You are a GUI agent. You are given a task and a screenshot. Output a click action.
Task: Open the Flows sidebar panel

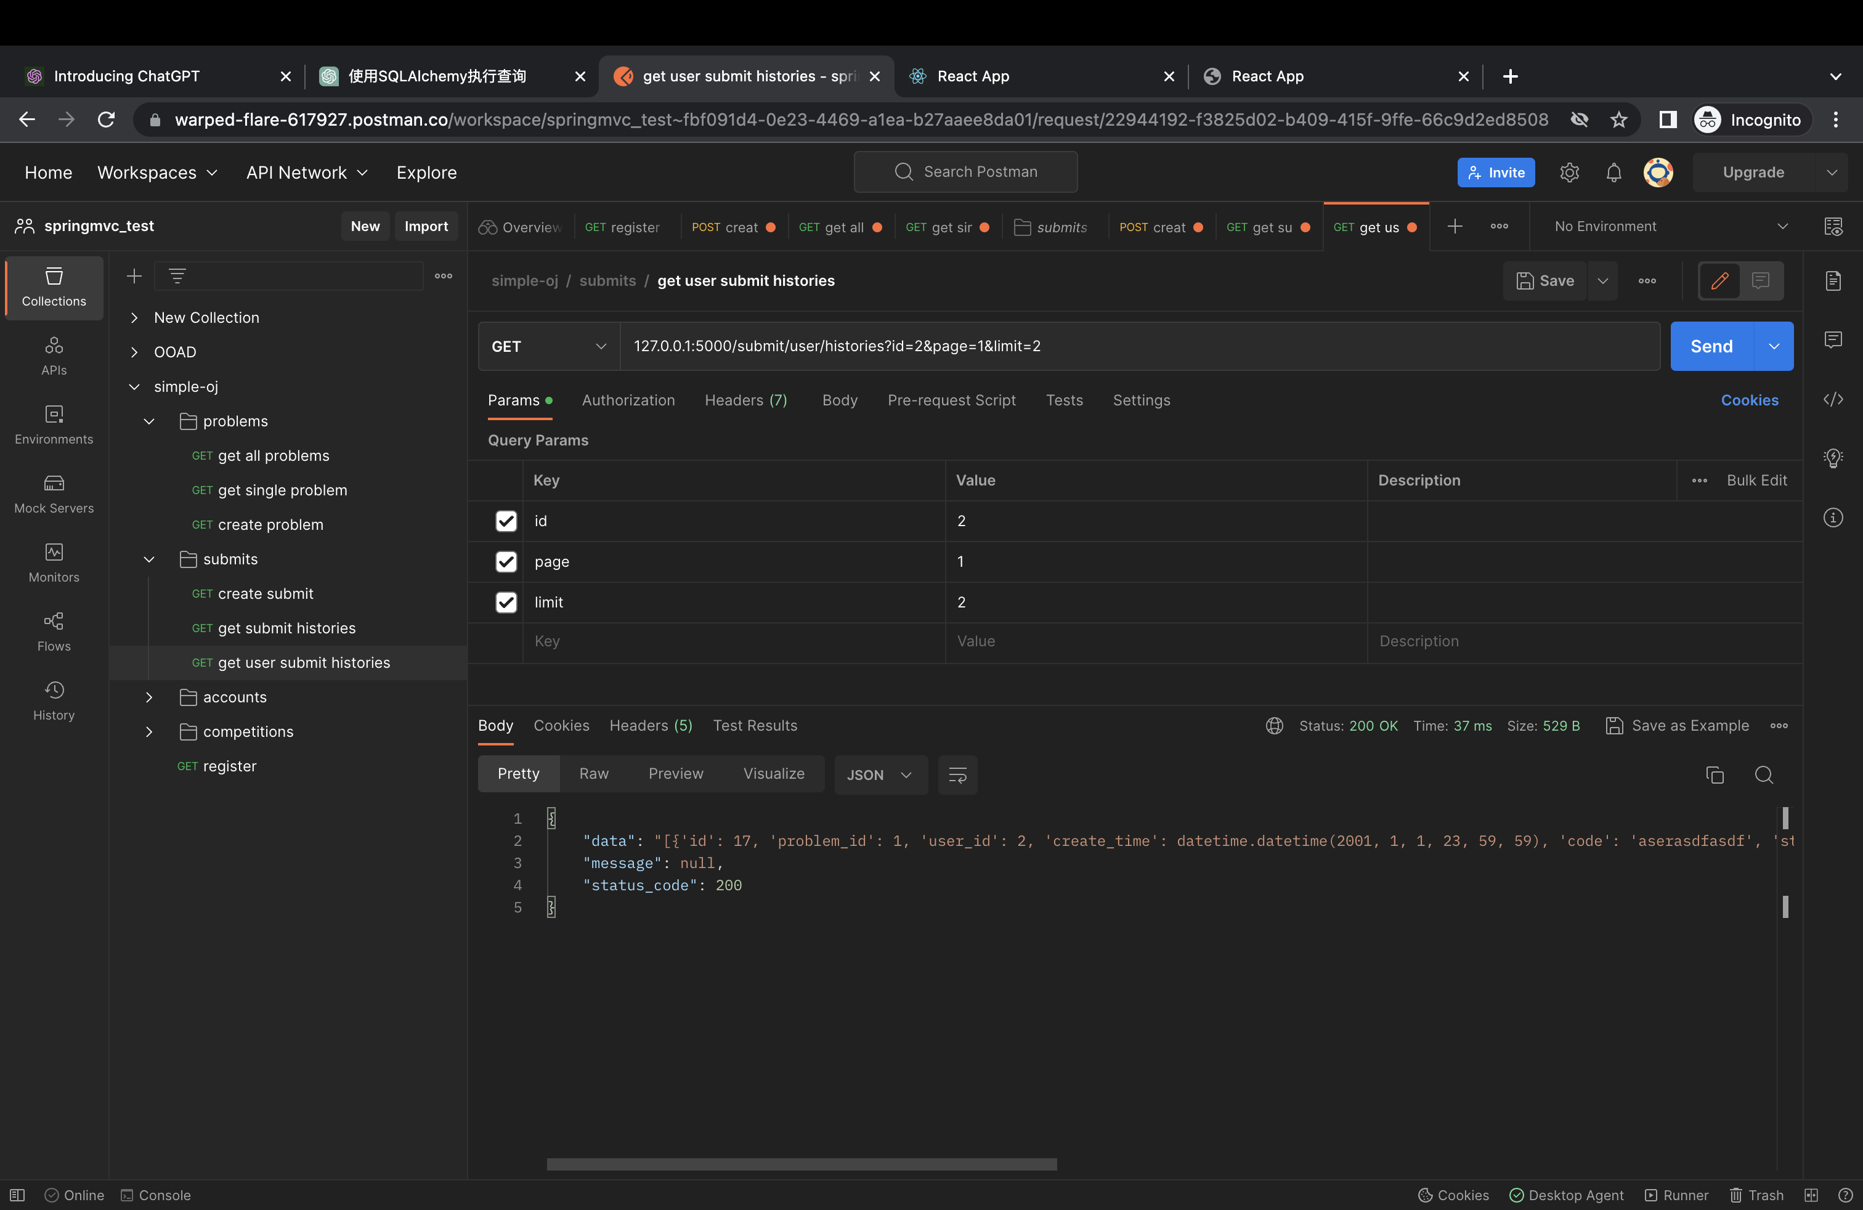click(x=54, y=631)
